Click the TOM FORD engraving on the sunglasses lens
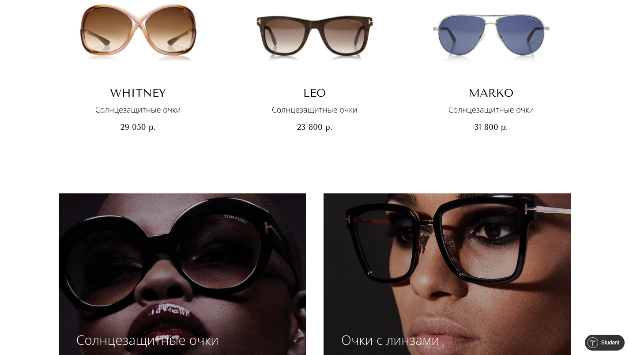 point(235,219)
